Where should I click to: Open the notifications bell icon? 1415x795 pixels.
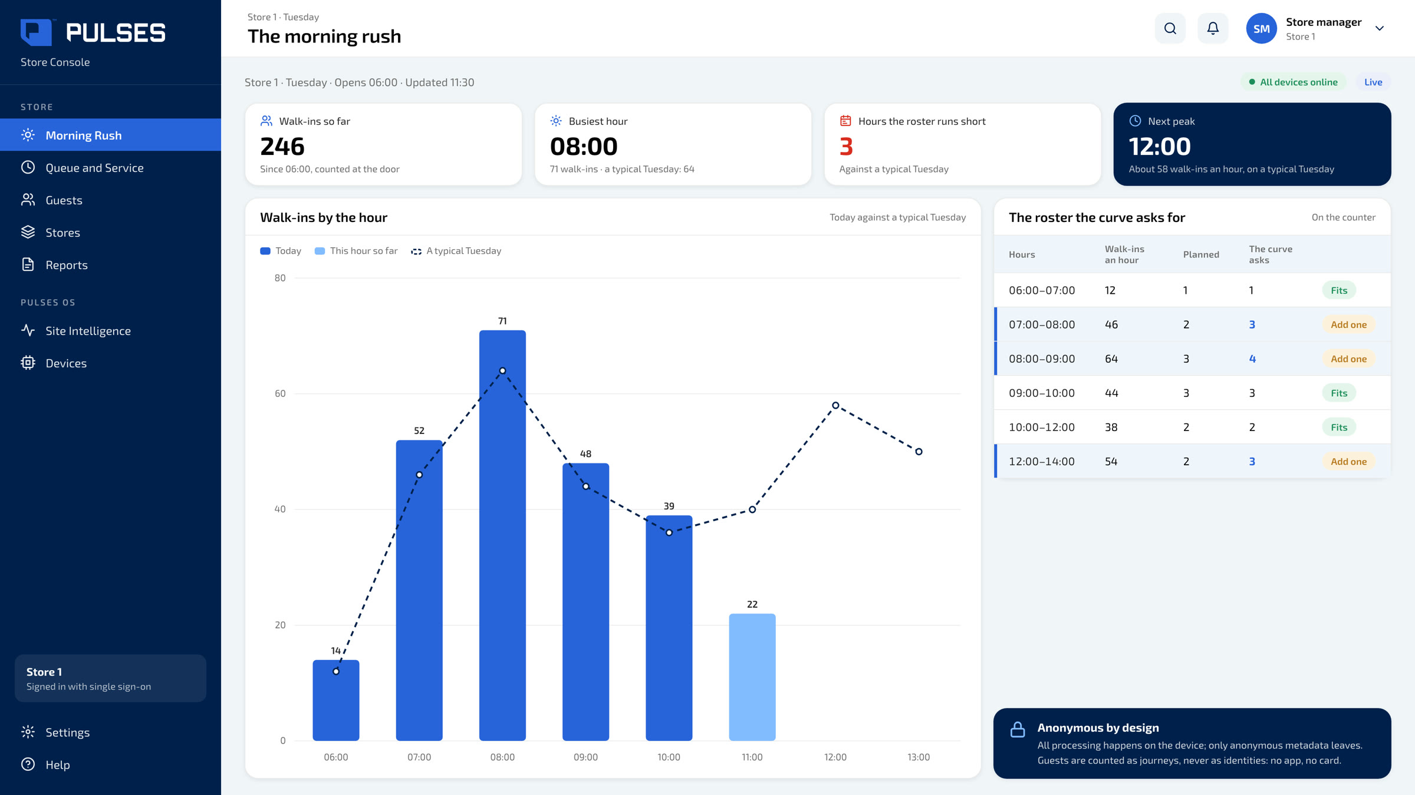[x=1213, y=28]
